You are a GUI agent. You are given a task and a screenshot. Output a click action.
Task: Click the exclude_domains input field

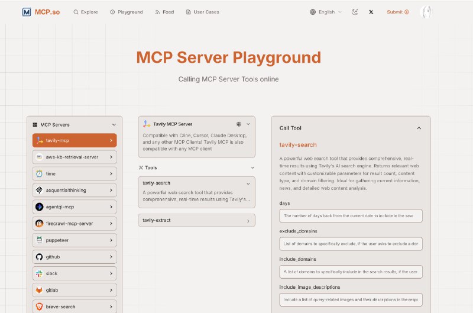point(351,244)
